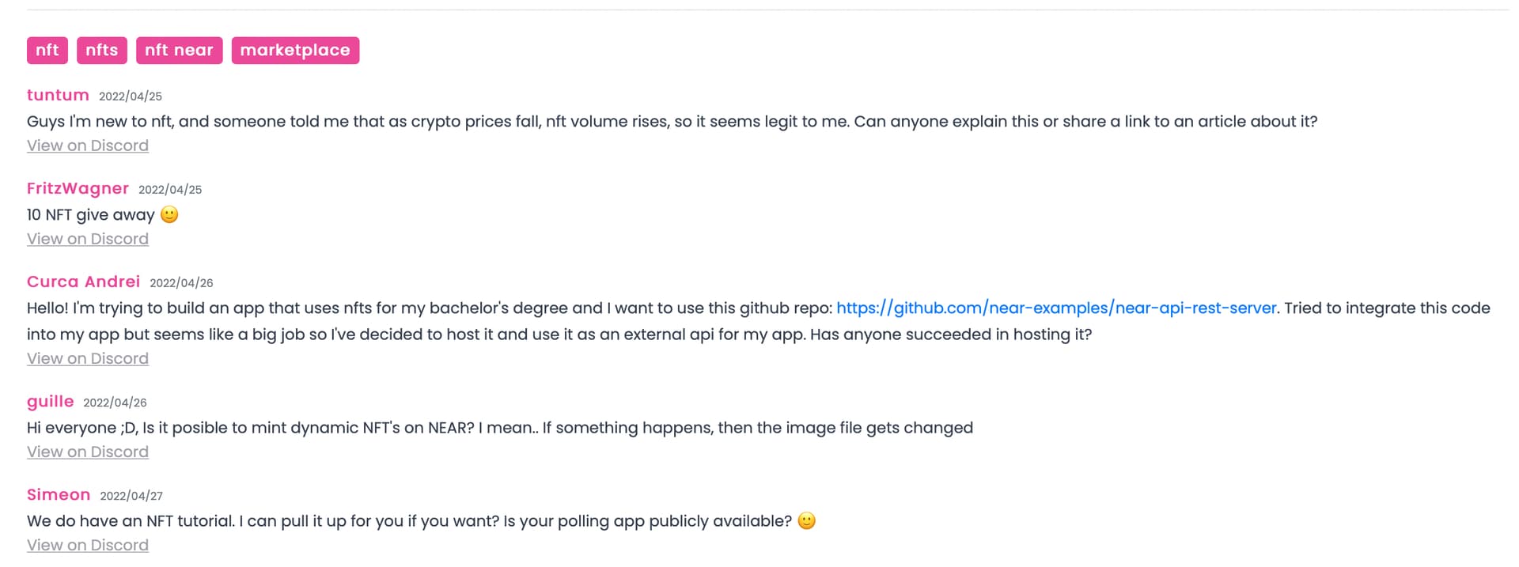View FritzWagner's giveaway message on Discord
The image size is (1519, 567).
[x=88, y=239]
